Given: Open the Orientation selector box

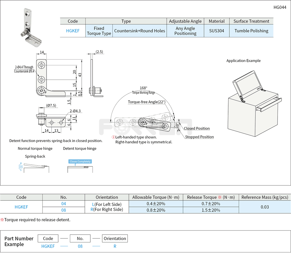Looking at the screenshot, I should (x=115, y=238).
